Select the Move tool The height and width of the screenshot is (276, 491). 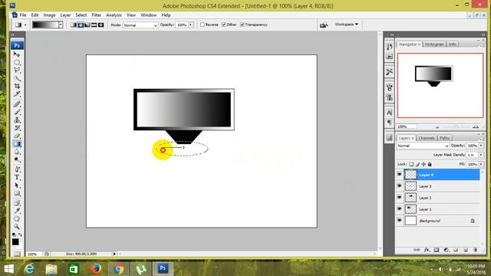pyautogui.click(x=17, y=54)
